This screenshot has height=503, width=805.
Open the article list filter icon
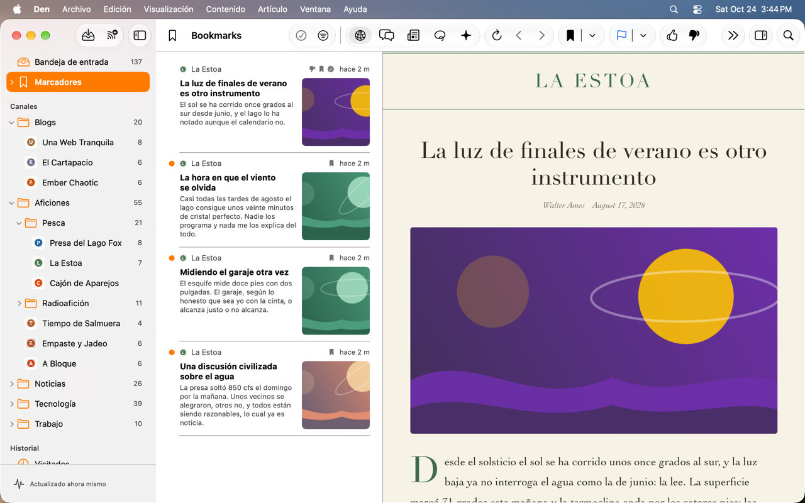tap(323, 36)
